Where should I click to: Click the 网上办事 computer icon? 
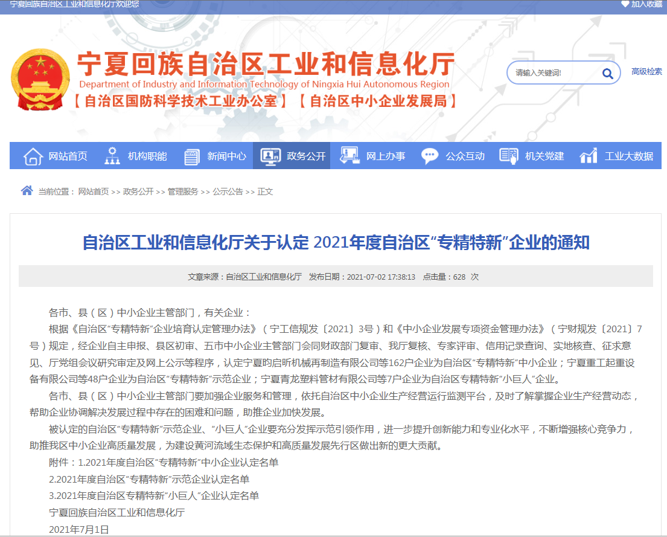coord(350,156)
